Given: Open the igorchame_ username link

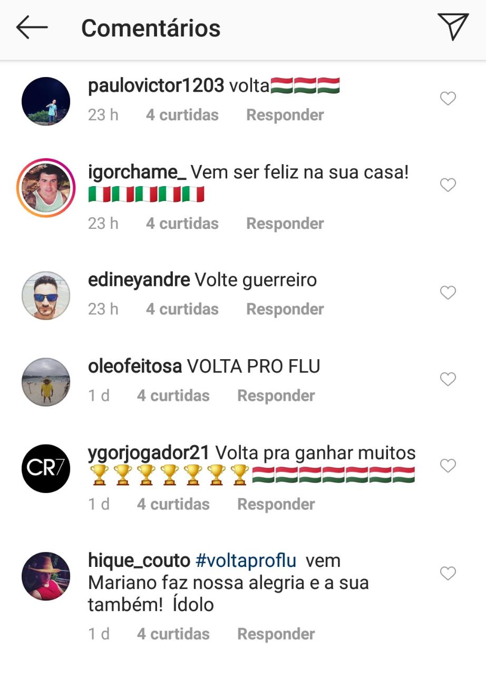Looking at the screenshot, I should point(137,172).
